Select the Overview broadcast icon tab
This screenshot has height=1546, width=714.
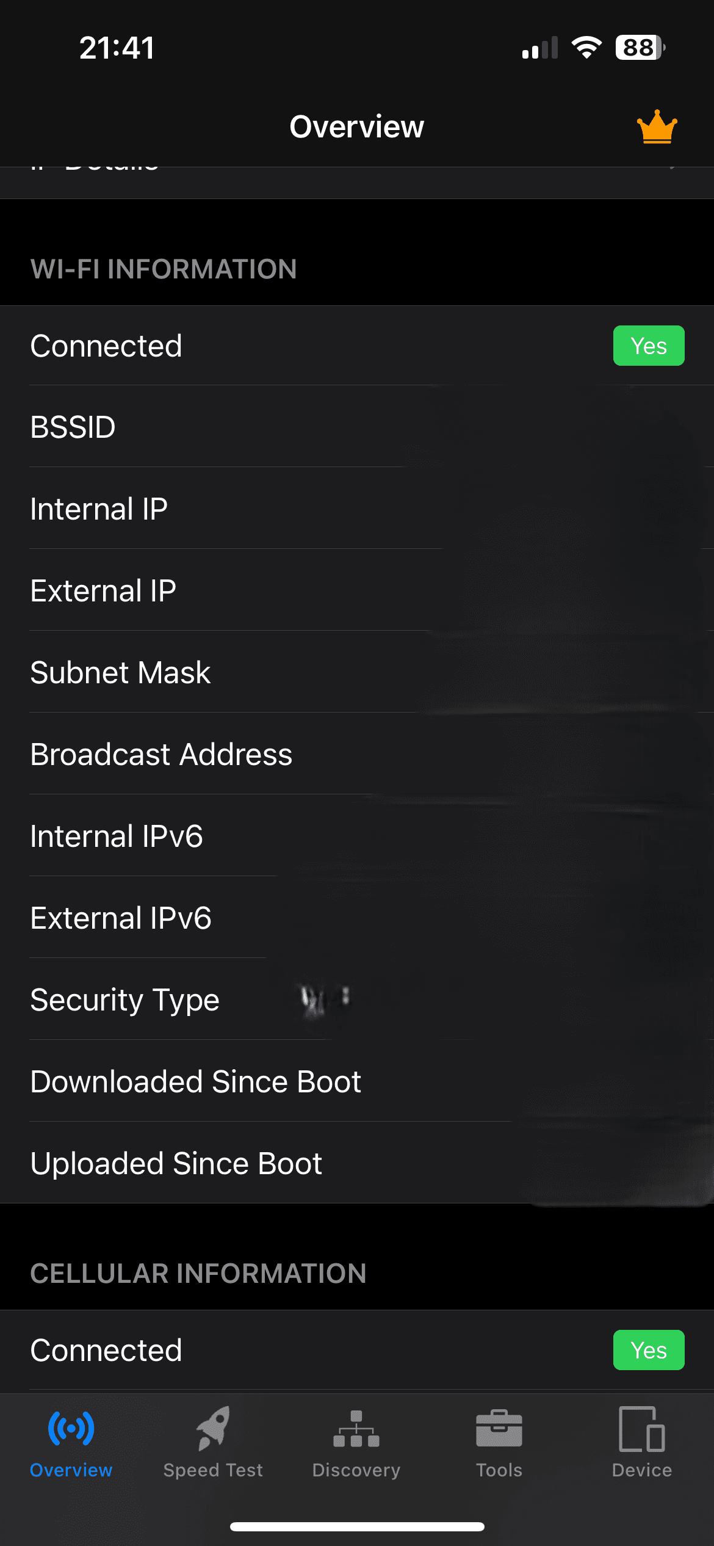pos(71,1441)
